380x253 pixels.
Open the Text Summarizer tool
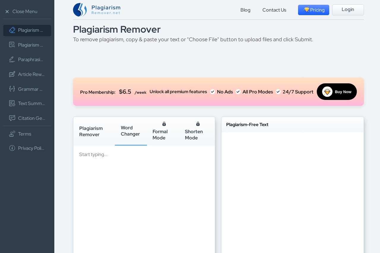pyautogui.click(x=27, y=103)
